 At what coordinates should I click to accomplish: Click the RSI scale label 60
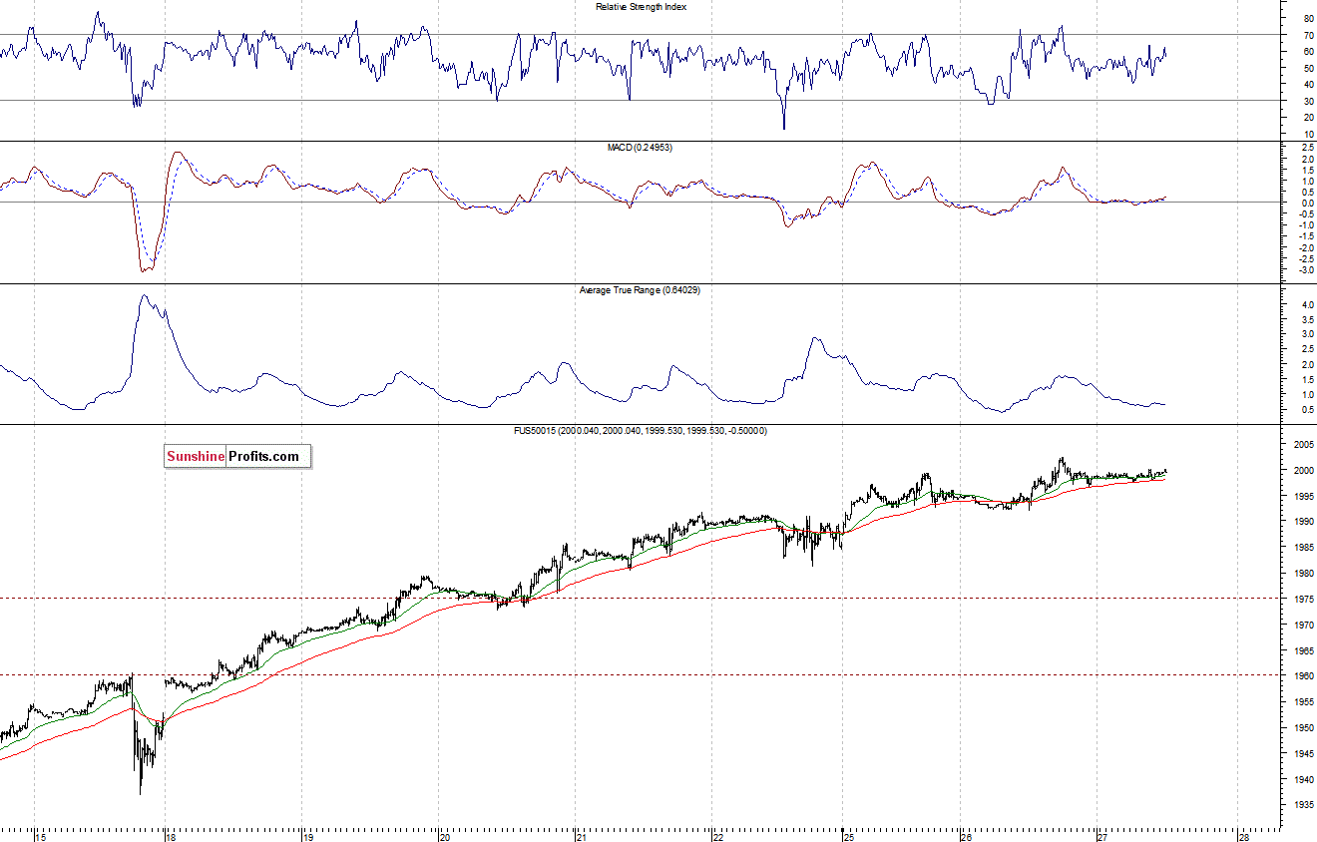click(1308, 51)
